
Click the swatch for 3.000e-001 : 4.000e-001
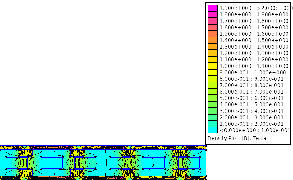click(212, 111)
